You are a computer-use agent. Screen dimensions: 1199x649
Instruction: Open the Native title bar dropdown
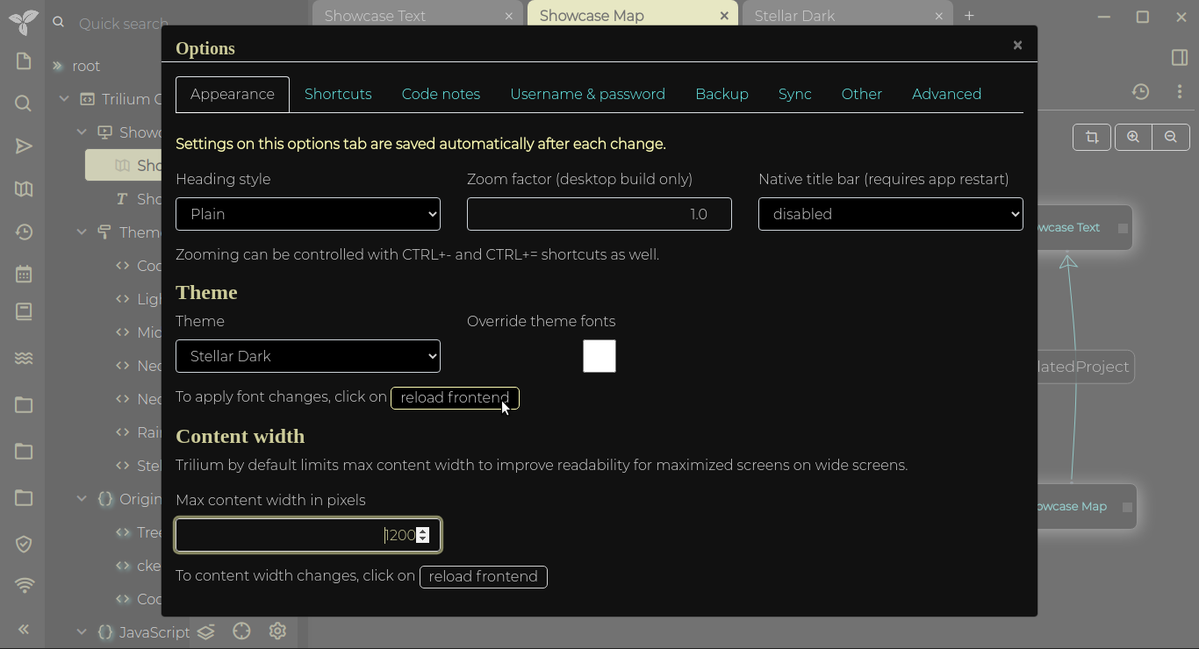[889, 214]
